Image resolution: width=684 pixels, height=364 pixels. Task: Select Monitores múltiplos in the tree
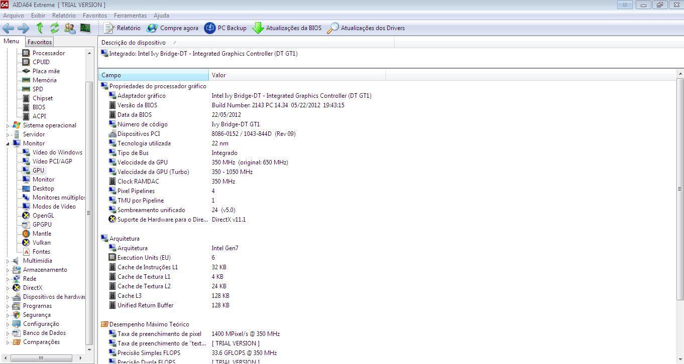[x=59, y=198]
